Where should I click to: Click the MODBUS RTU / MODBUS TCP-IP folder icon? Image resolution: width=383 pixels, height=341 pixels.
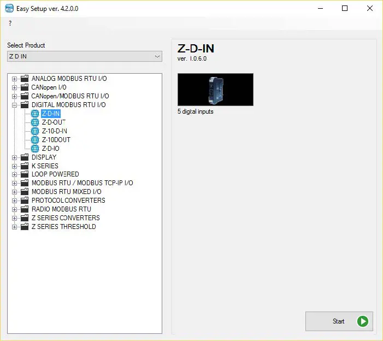click(x=25, y=183)
